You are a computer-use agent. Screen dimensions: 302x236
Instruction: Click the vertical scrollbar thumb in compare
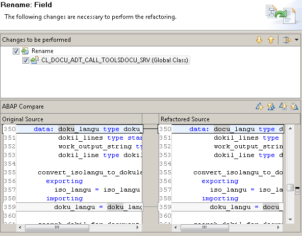coord(290,188)
